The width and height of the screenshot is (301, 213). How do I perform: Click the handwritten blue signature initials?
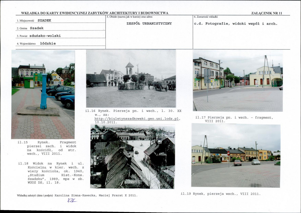72,200
